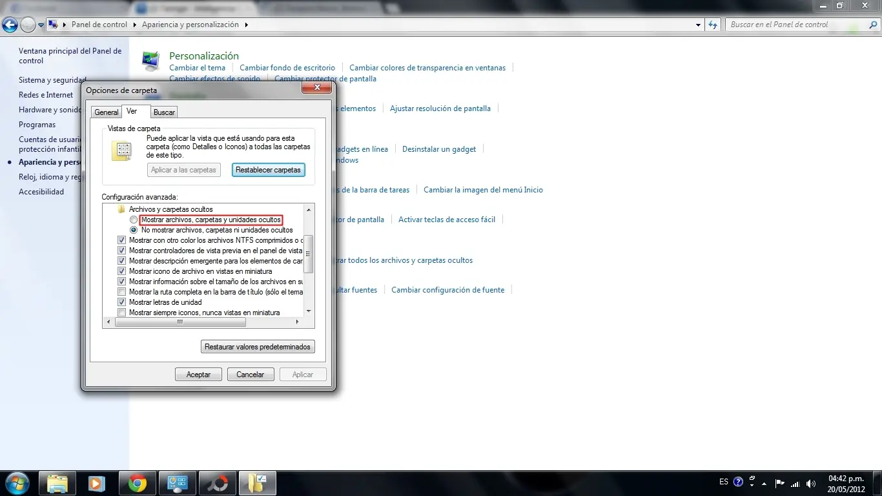Click the folder views icon in dialog

pos(121,151)
